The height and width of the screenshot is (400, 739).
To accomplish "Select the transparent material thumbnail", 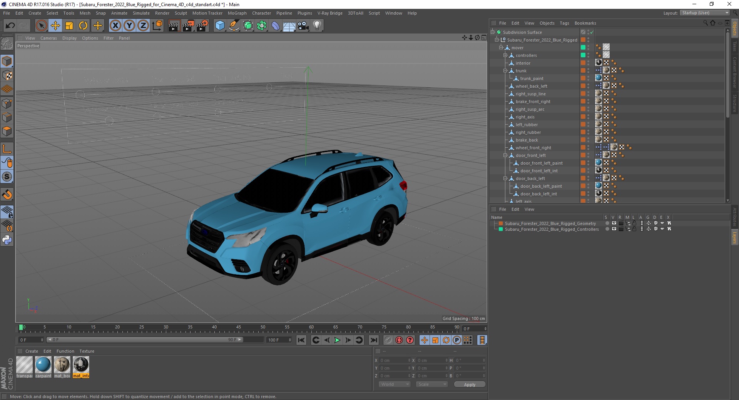I will click(x=24, y=367).
